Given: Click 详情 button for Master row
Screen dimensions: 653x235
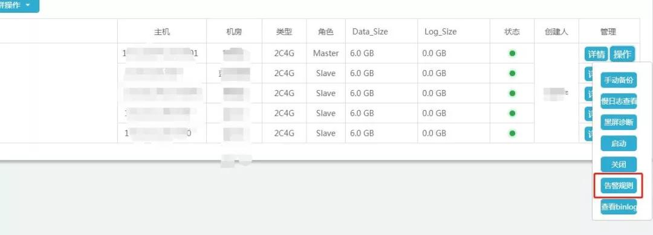Looking at the screenshot, I should coord(596,54).
